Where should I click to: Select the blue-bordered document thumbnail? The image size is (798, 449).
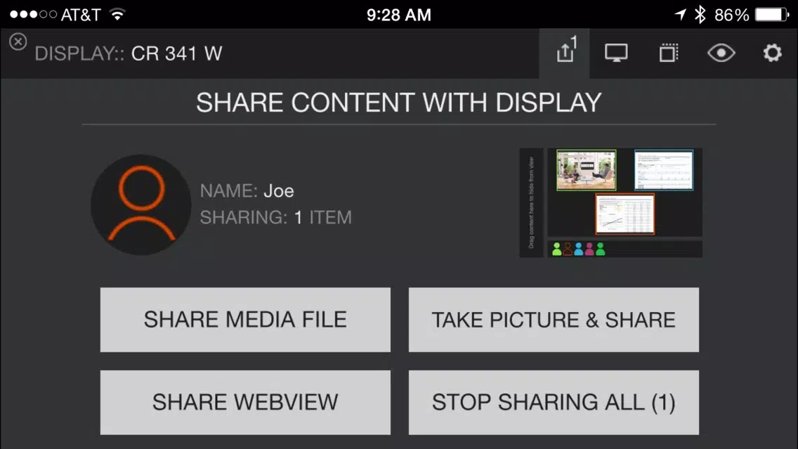click(x=664, y=170)
